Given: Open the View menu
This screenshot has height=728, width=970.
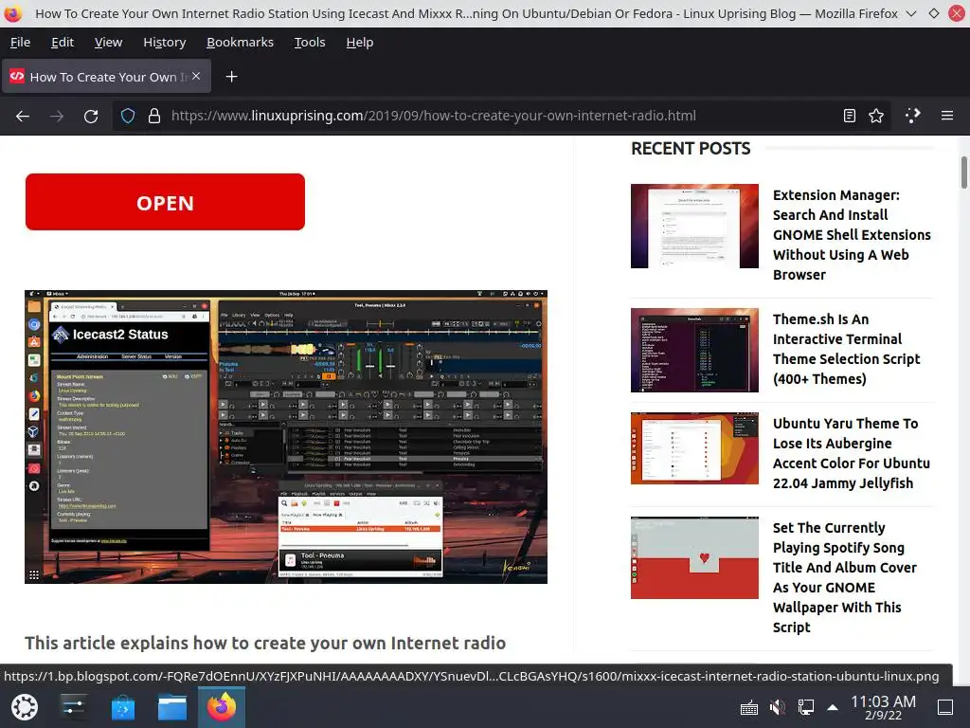Looking at the screenshot, I should pos(108,42).
